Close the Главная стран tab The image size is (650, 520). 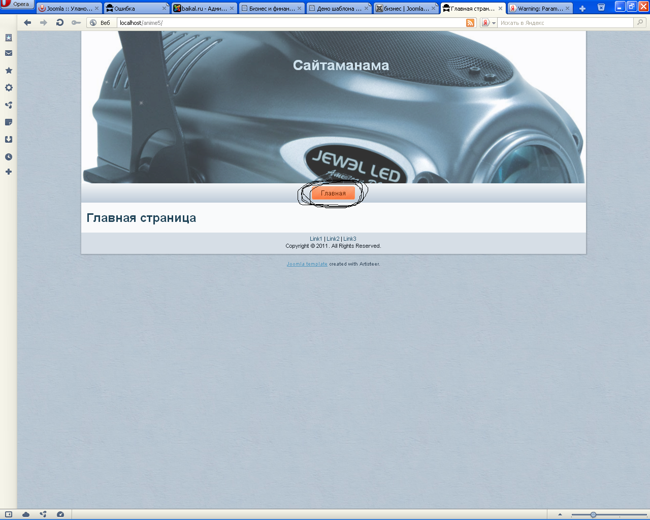[500, 9]
